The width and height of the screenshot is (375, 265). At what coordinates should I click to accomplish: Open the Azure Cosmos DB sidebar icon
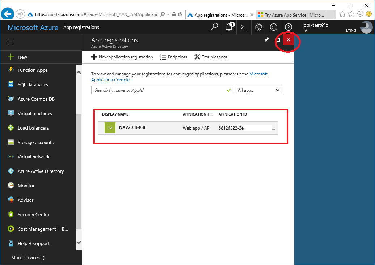pos(11,99)
